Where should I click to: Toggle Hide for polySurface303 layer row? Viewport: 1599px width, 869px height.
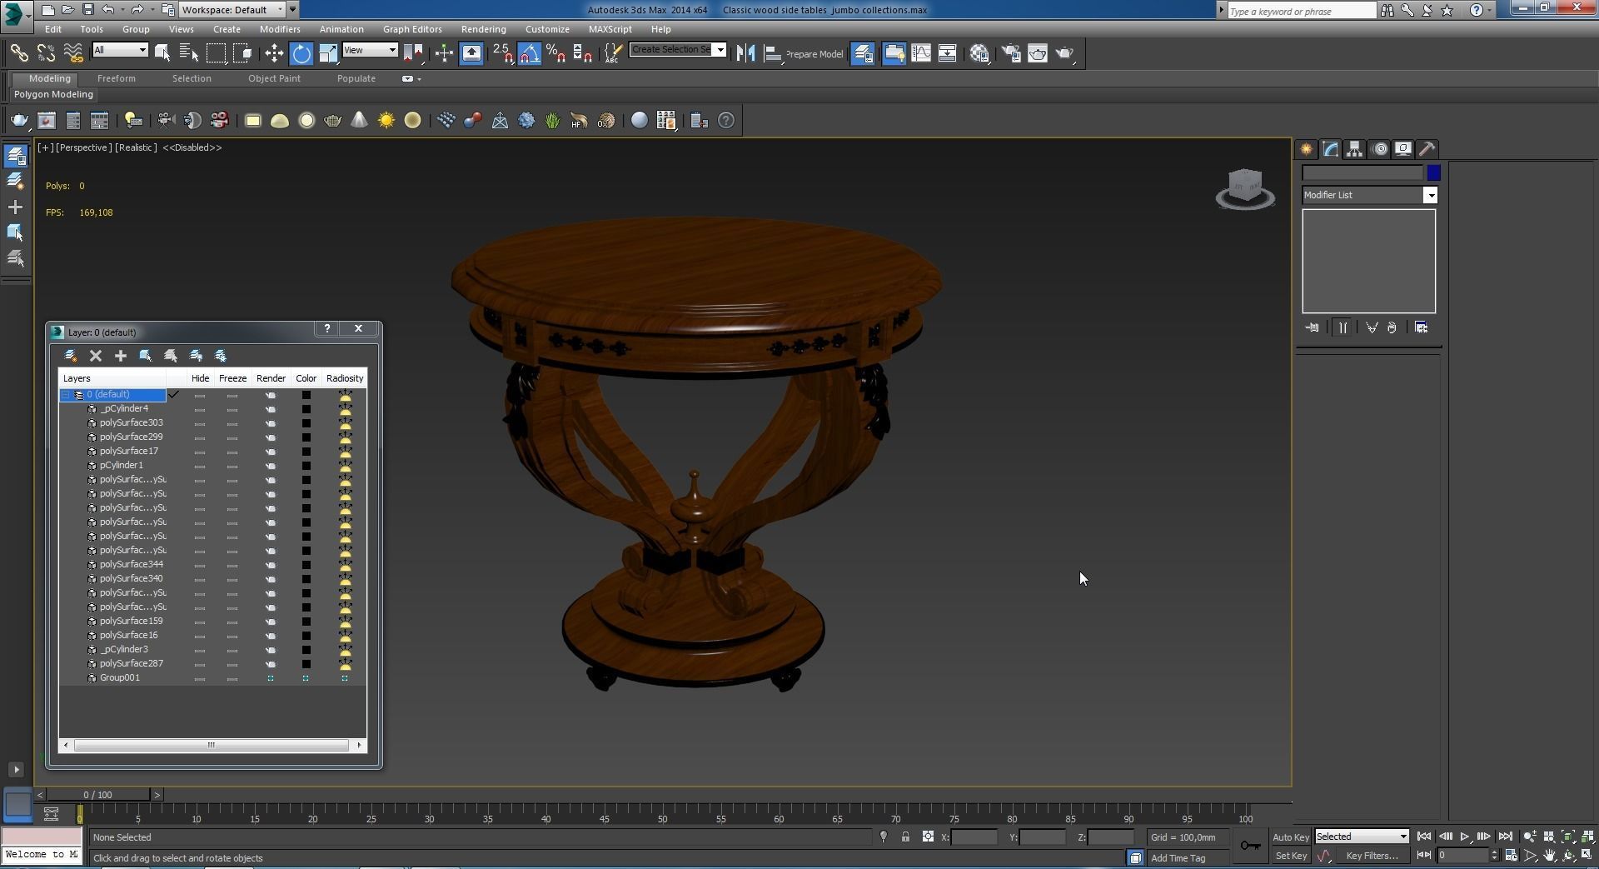click(200, 423)
